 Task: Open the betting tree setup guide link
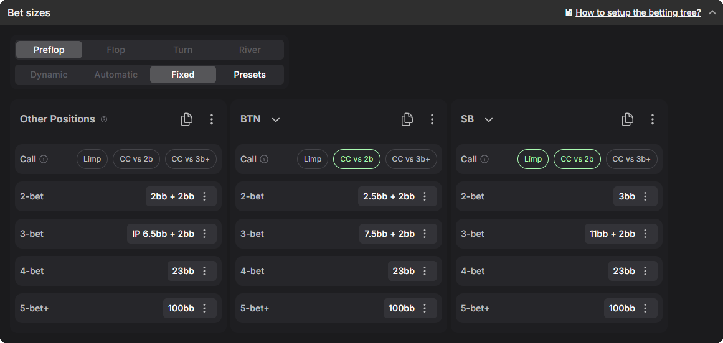point(638,13)
